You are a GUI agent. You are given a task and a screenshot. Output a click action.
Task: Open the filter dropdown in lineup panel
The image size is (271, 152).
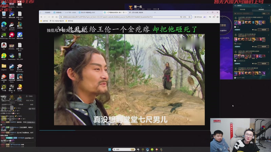266,14
